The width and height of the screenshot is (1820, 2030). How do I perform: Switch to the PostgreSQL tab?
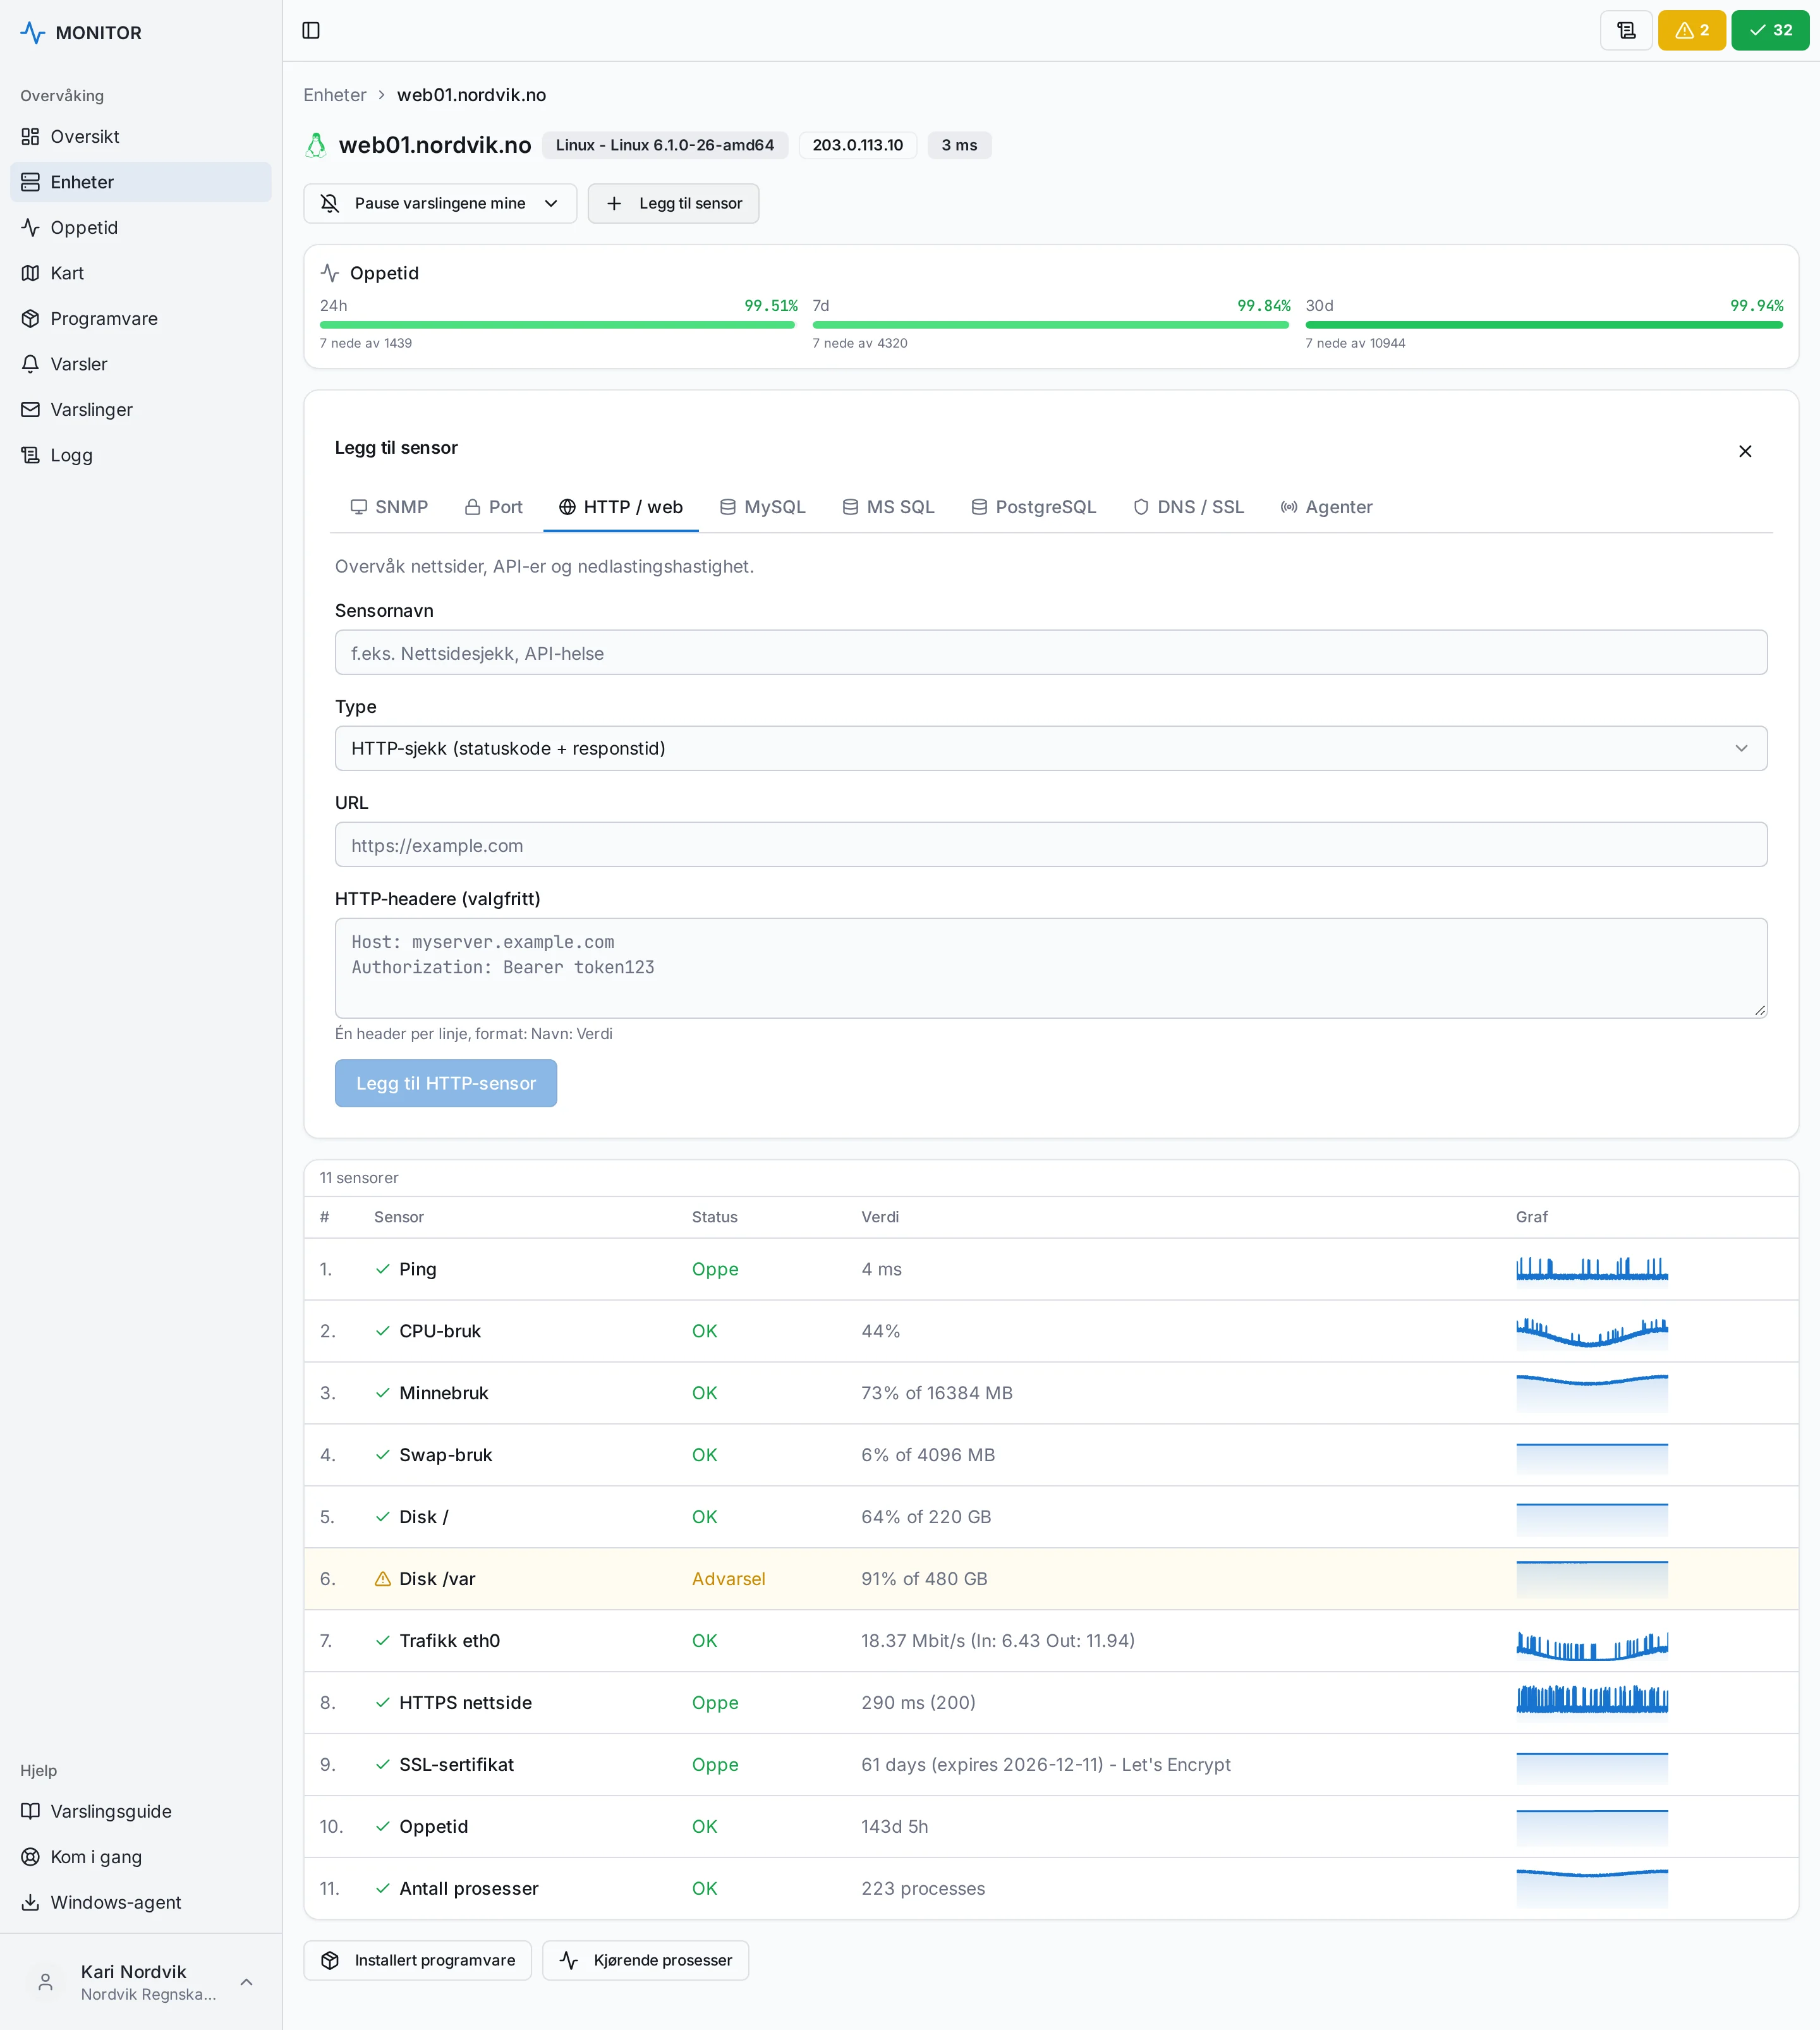1034,507
